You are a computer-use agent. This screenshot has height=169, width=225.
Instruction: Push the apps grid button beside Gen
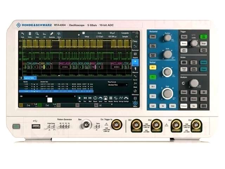pyautogui.click(x=204, y=106)
